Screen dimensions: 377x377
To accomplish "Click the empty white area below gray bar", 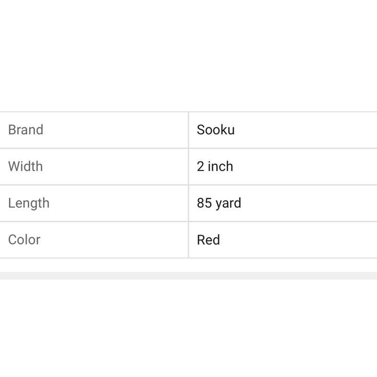I will 188,330.
